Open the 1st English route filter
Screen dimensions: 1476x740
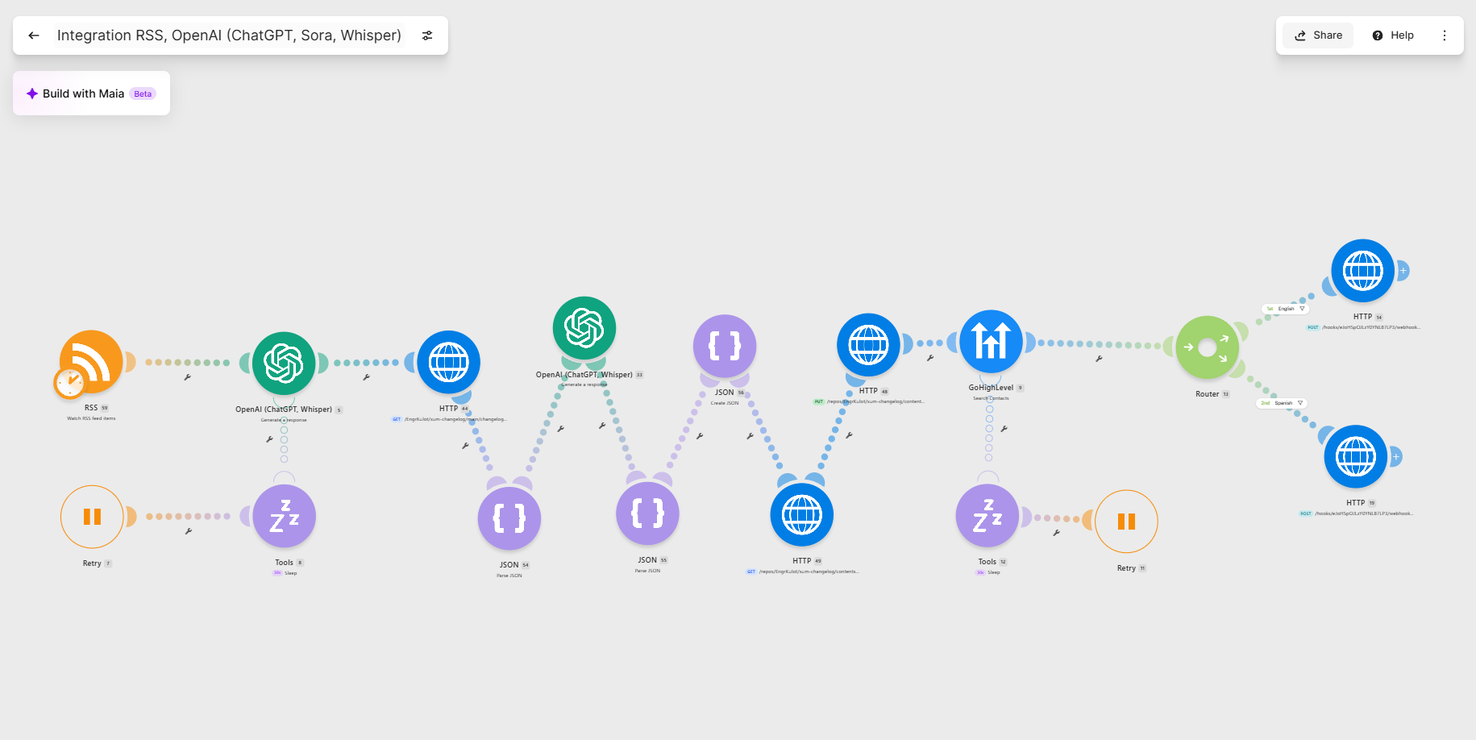tap(1285, 309)
